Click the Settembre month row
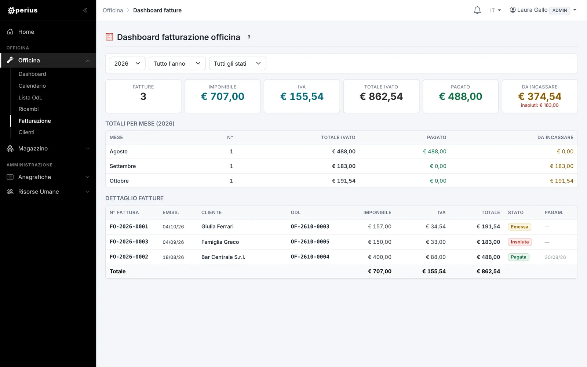Screen dimensions: 587x367 (342, 166)
